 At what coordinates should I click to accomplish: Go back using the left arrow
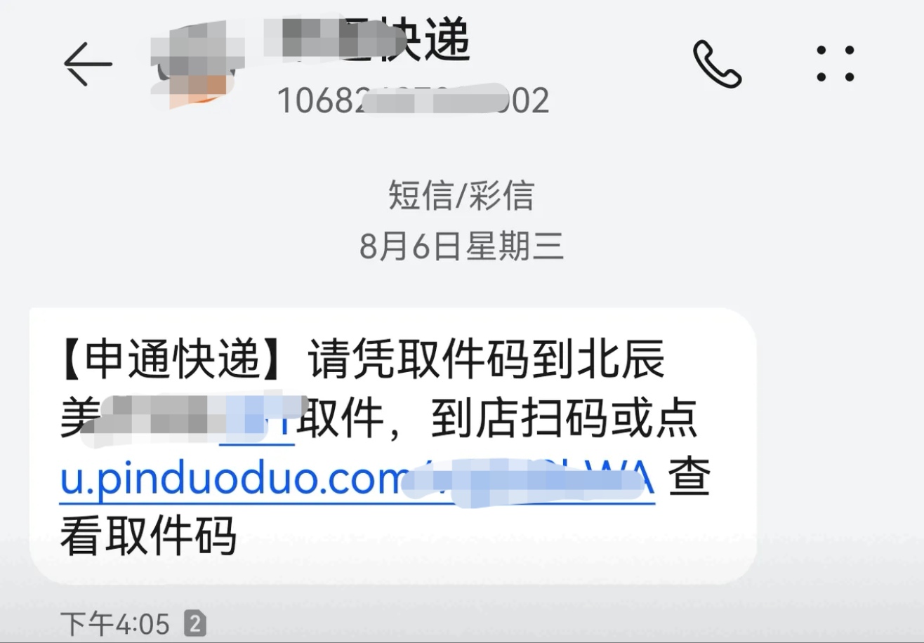click(88, 64)
